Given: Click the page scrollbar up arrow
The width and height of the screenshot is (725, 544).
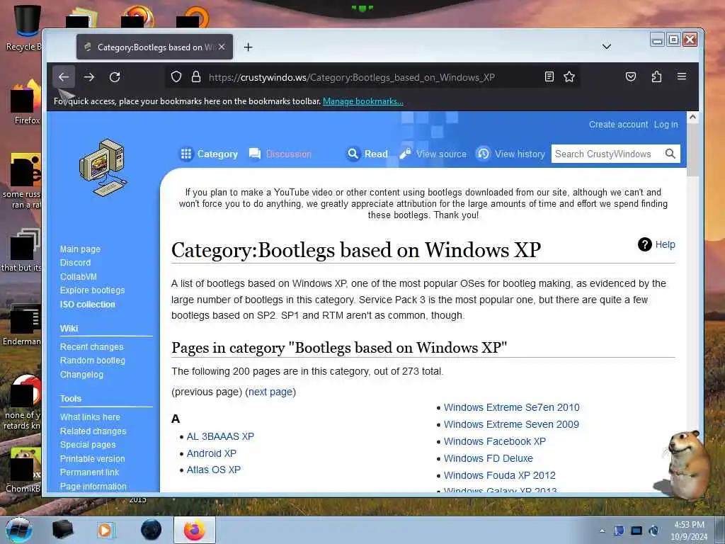Looking at the screenshot, I should click(x=692, y=117).
